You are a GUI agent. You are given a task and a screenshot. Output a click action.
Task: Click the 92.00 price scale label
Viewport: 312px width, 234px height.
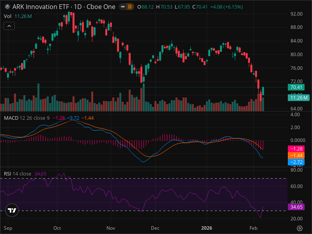coord(296,14)
